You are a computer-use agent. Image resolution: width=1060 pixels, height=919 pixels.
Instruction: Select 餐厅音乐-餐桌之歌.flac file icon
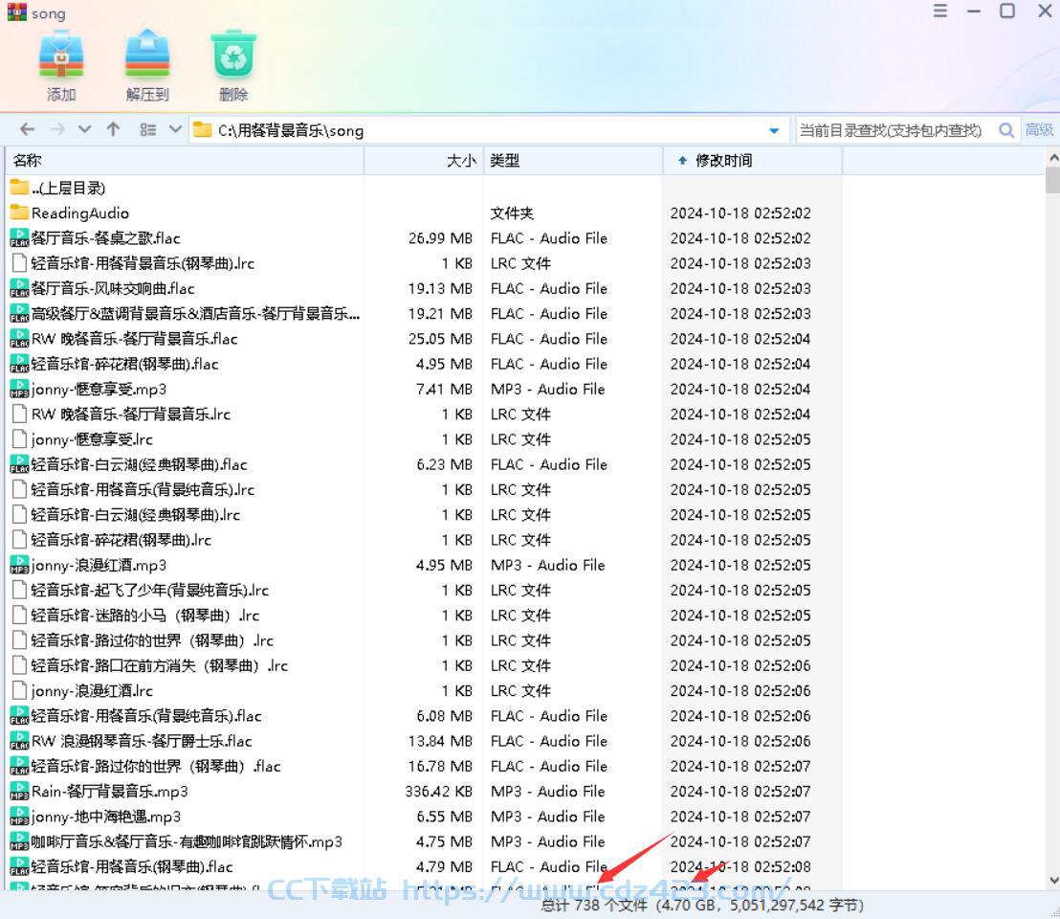[19, 238]
